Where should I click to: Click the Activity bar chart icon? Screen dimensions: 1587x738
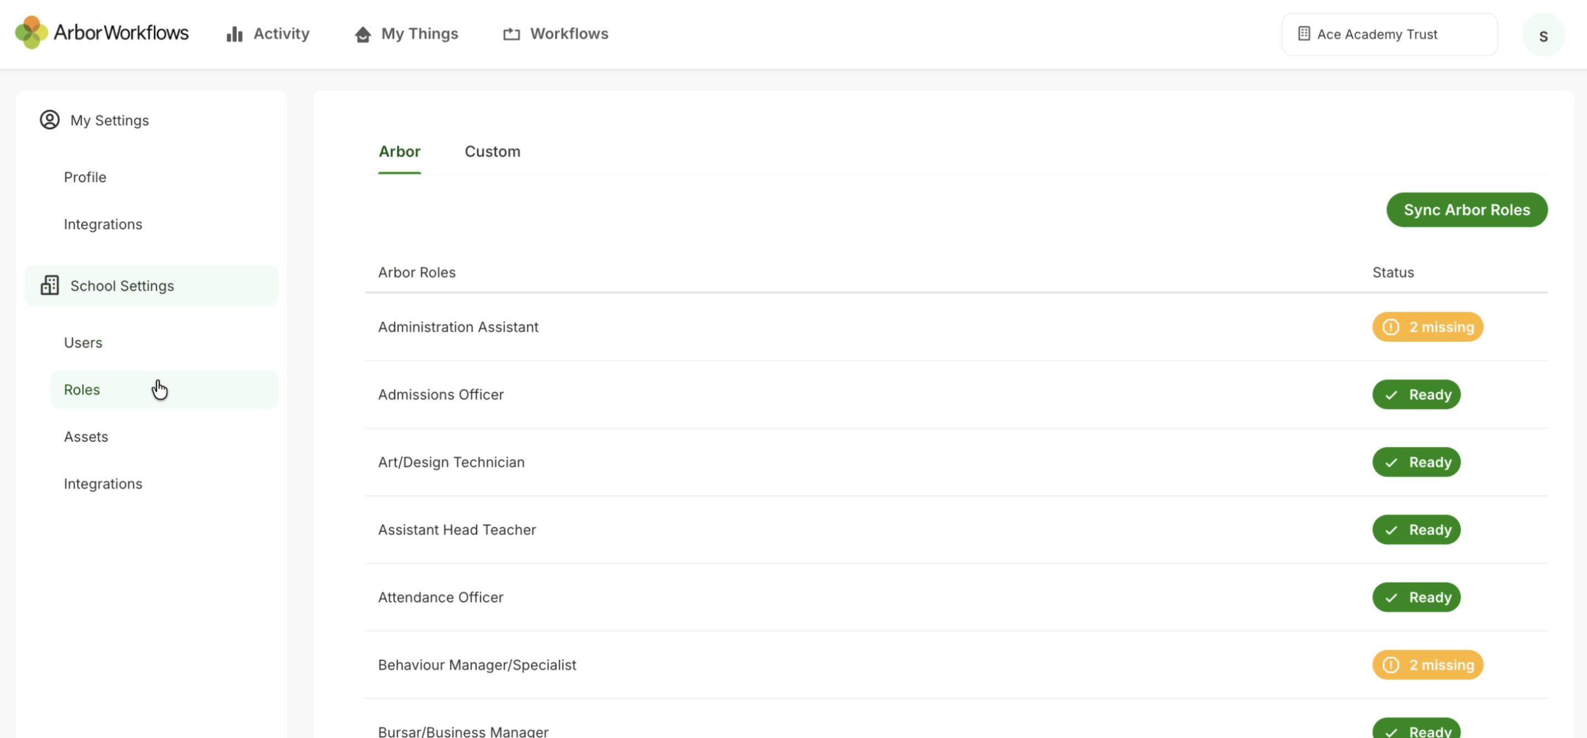point(234,34)
